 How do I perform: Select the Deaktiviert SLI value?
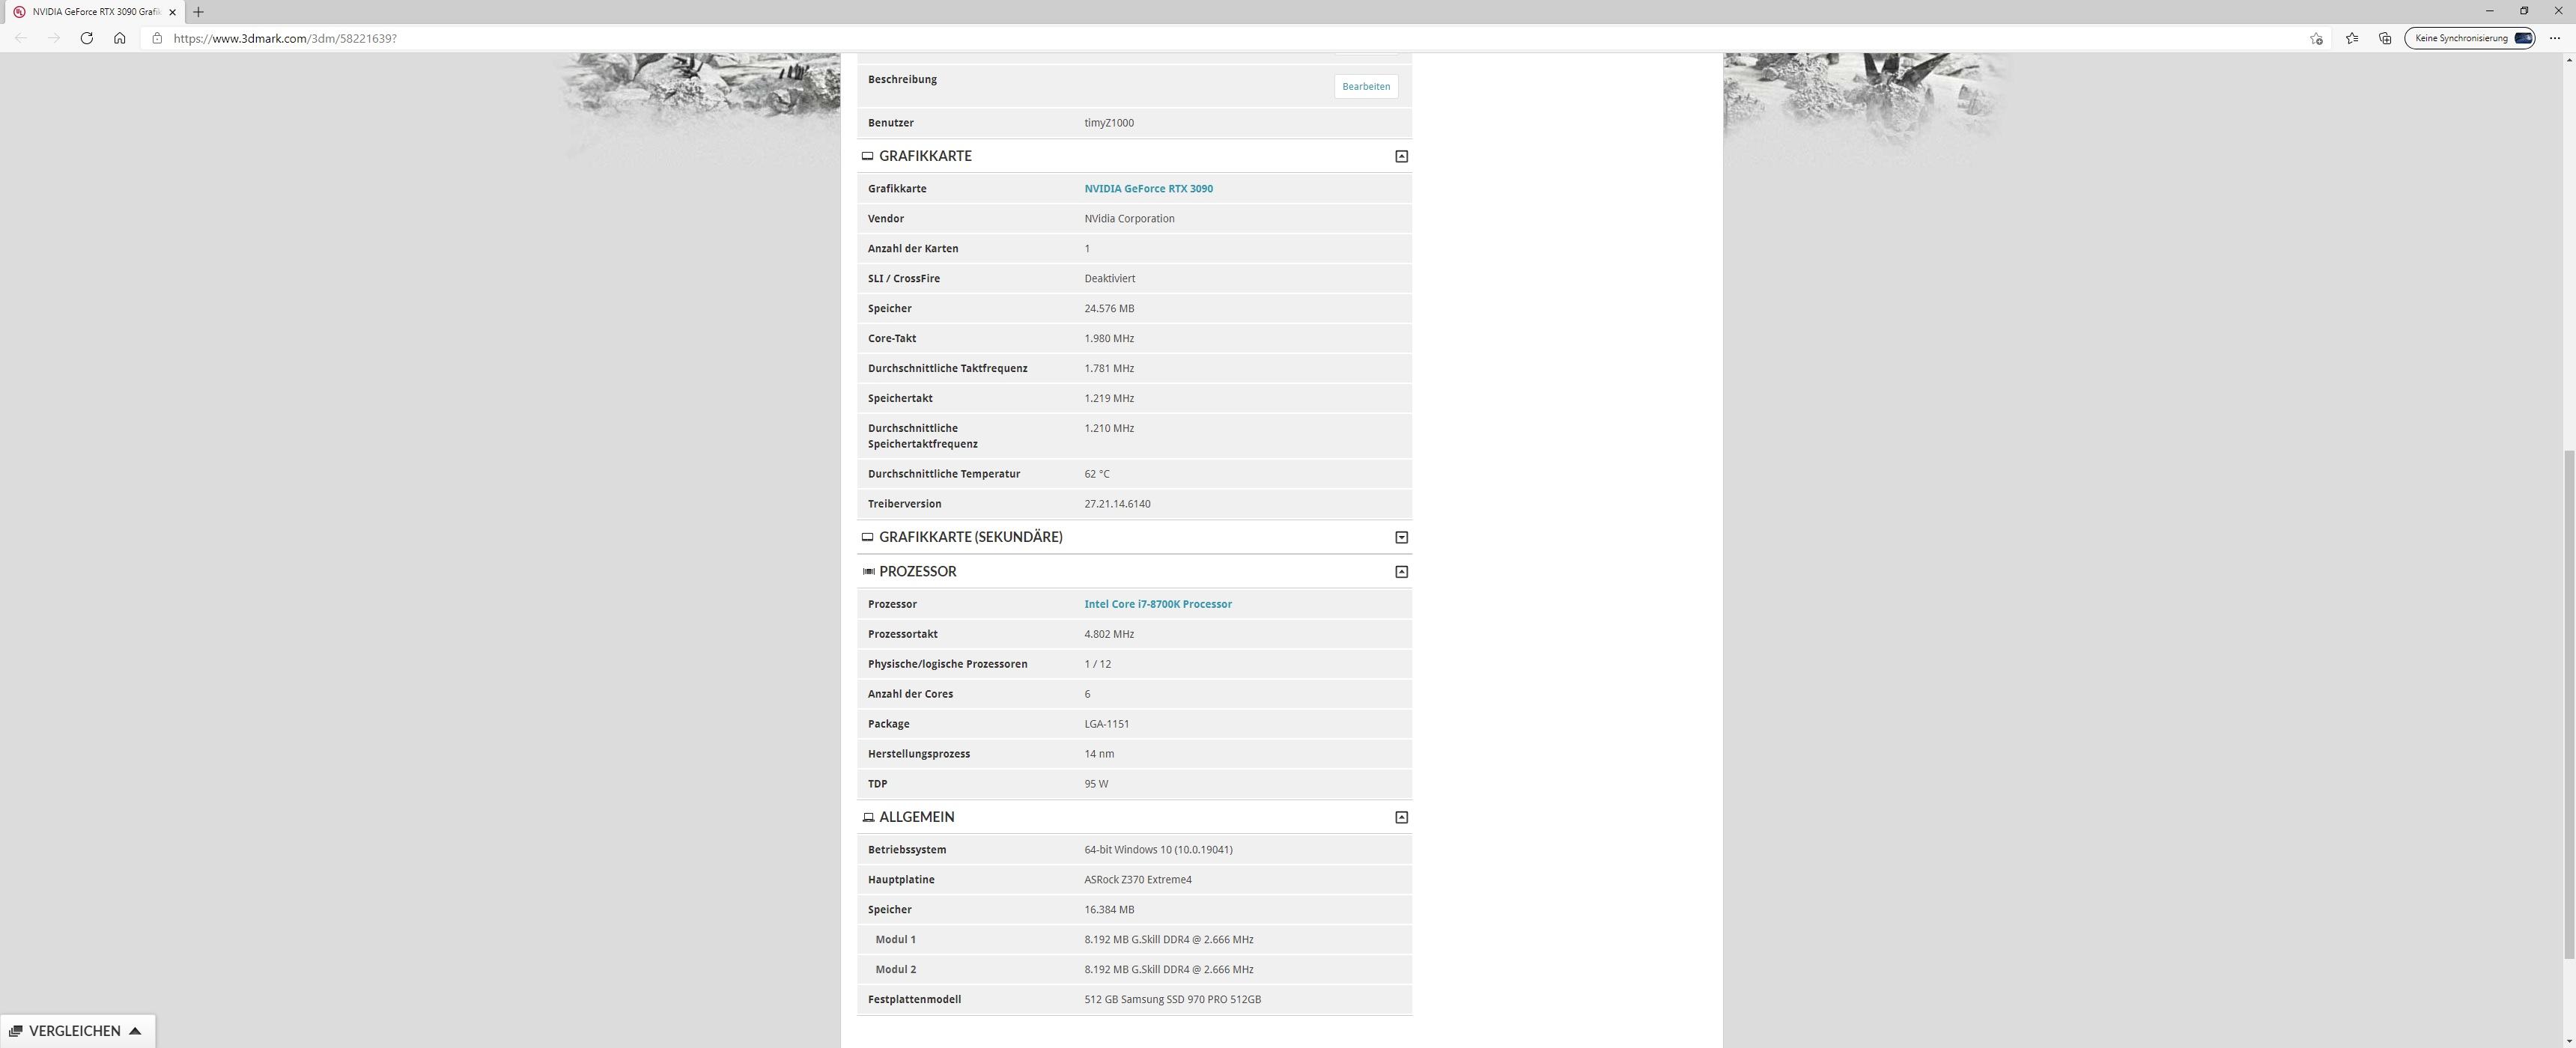(x=1109, y=278)
